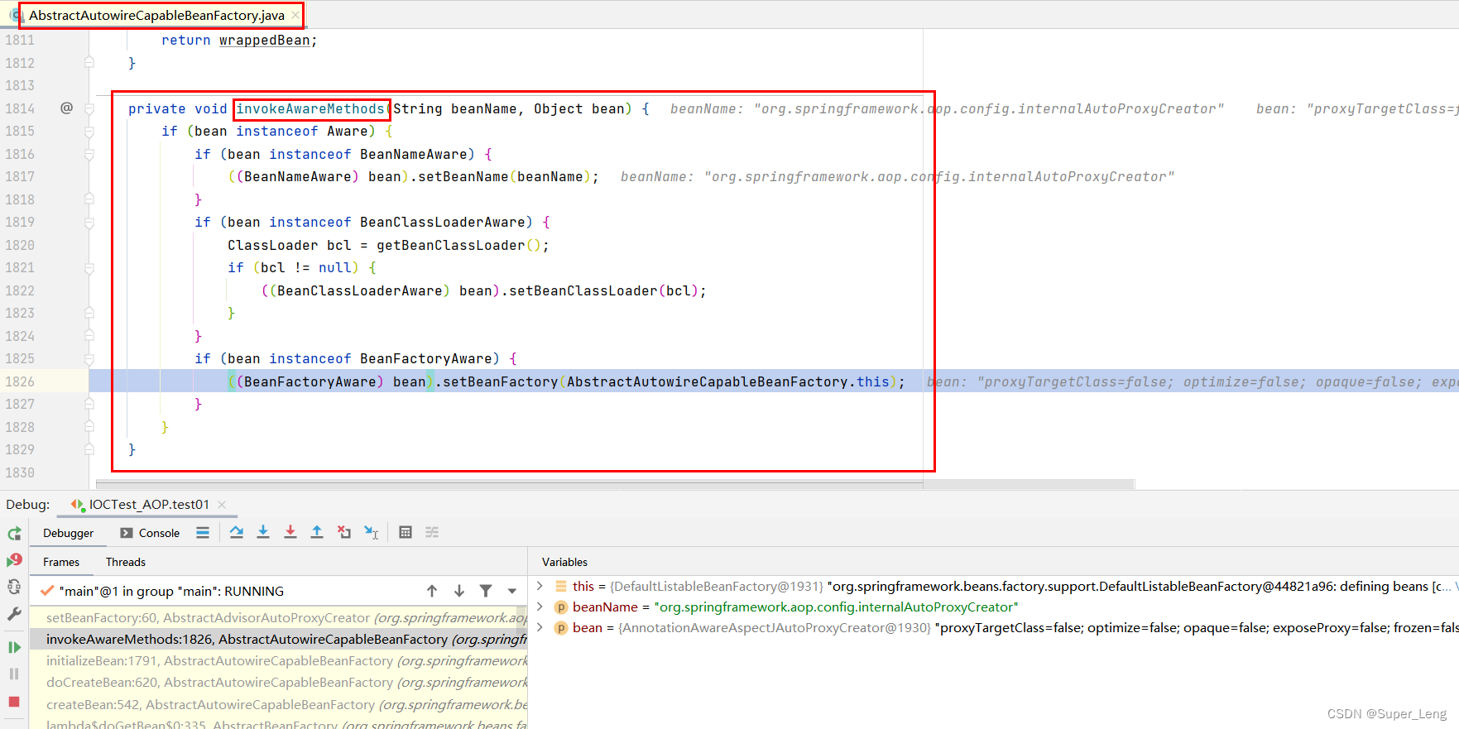
Task: Collapse the method fold marker at line 1814
Action: pyautogui.click(x=89, y=108)
